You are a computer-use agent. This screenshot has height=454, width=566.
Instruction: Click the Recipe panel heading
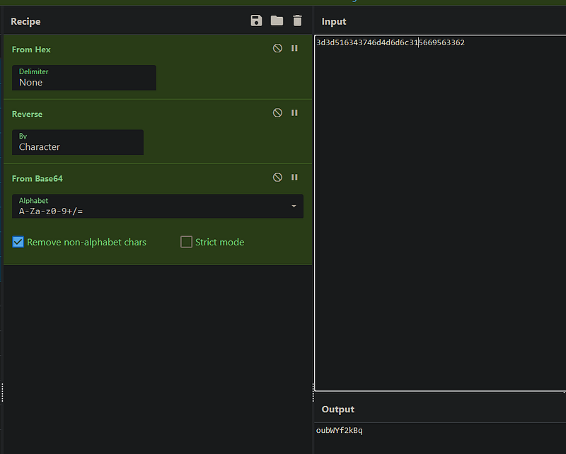pyautogui.click(x=25, y=22)
